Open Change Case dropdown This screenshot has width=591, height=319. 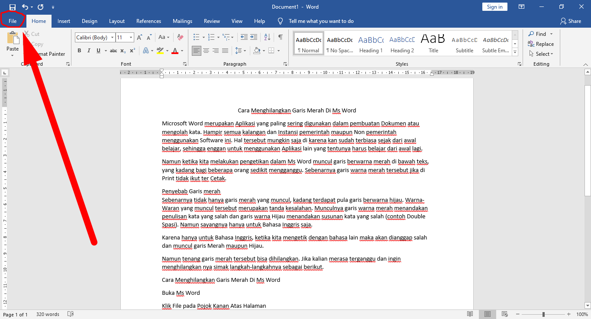point(164,38)
